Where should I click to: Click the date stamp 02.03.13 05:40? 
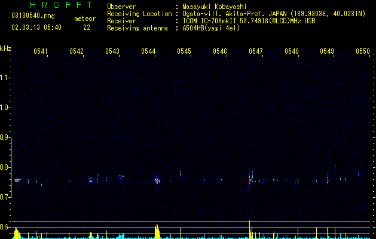coord(36,27)
